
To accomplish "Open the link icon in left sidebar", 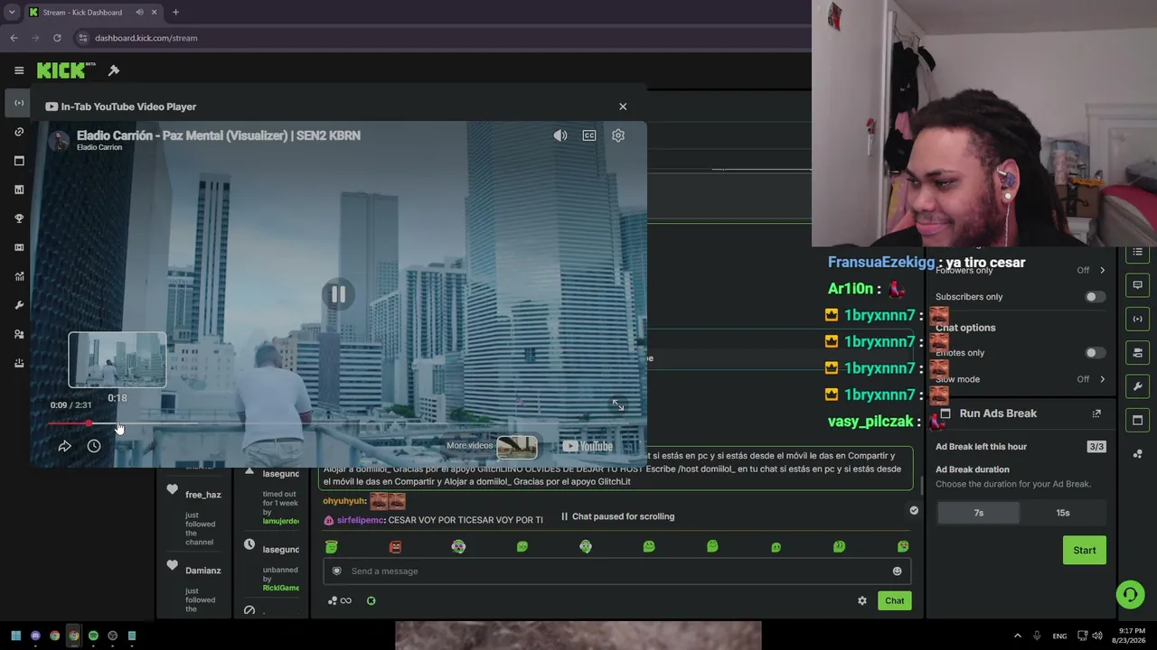I will 19,132.
